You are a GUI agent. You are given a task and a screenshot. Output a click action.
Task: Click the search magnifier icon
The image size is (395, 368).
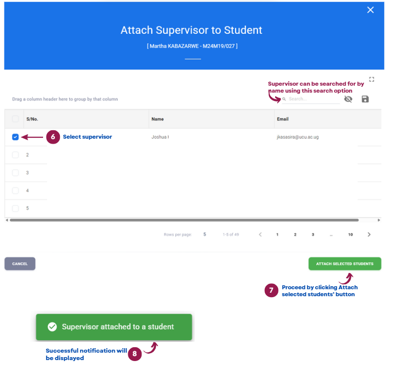point(284,99)
